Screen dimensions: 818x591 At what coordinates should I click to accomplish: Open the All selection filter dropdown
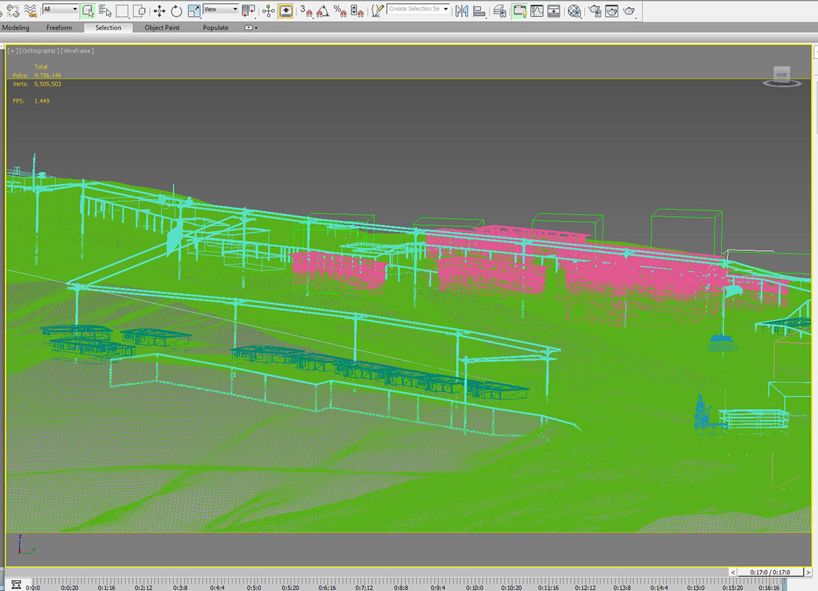tap(60, 10)
